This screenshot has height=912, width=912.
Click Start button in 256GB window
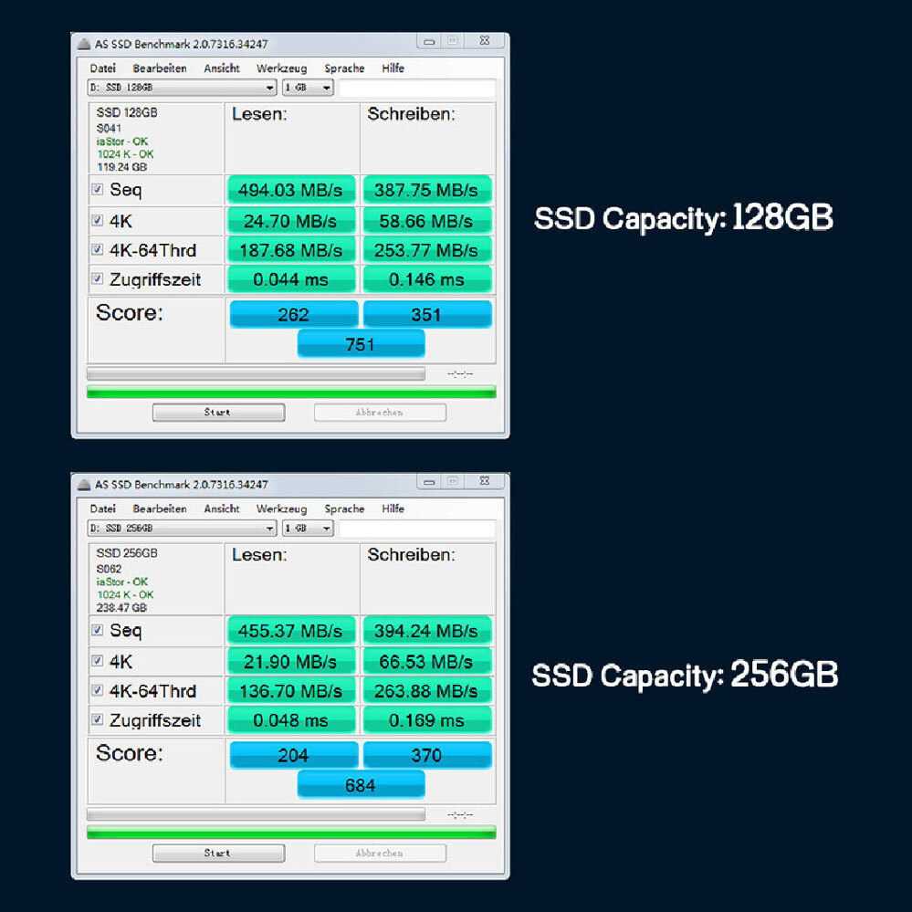point(219,854)
